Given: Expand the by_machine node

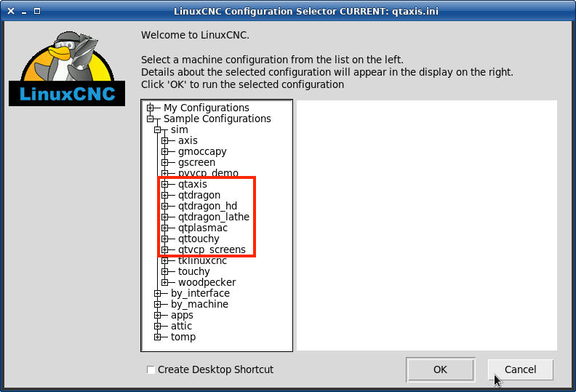Looking at the screenshot, I should 158,304.
